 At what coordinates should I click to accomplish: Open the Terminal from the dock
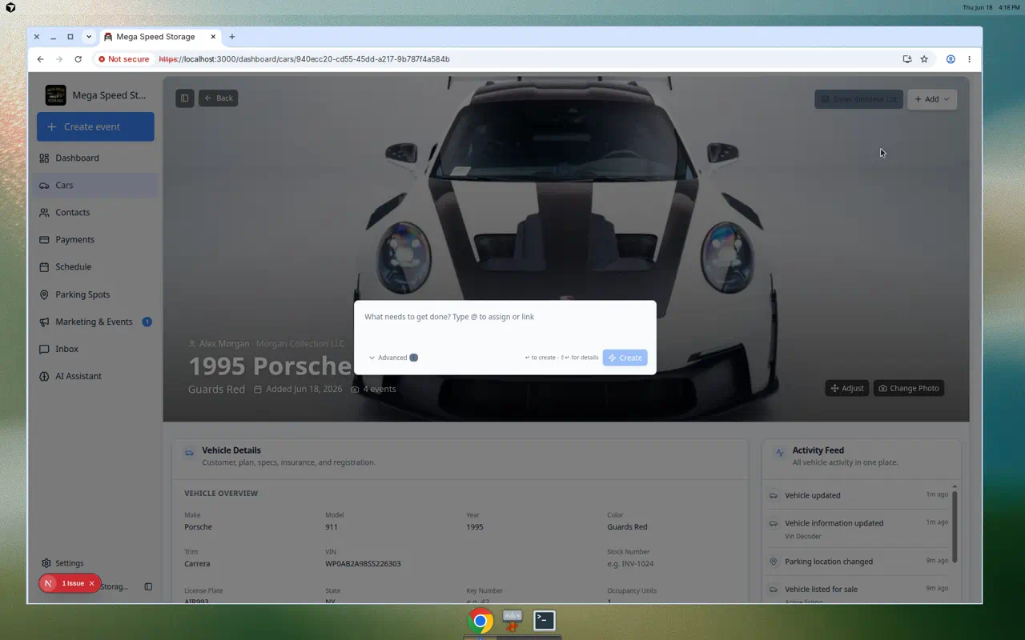click(545, 620)
